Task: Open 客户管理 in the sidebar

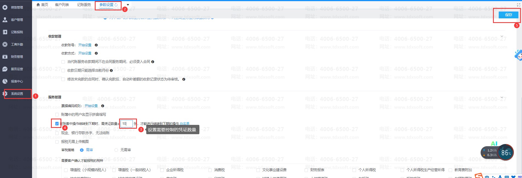Action: click(17, 20)
